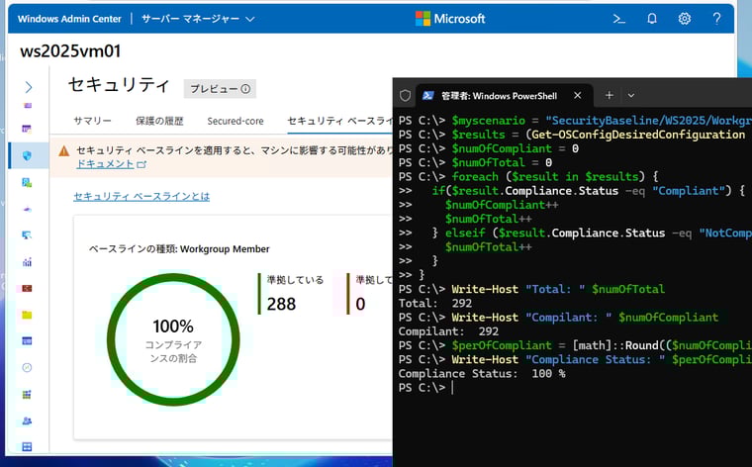Open the remote desktop monitor icon in sidebar
Viewport: 752px width, 467px height.
(27, 234)
